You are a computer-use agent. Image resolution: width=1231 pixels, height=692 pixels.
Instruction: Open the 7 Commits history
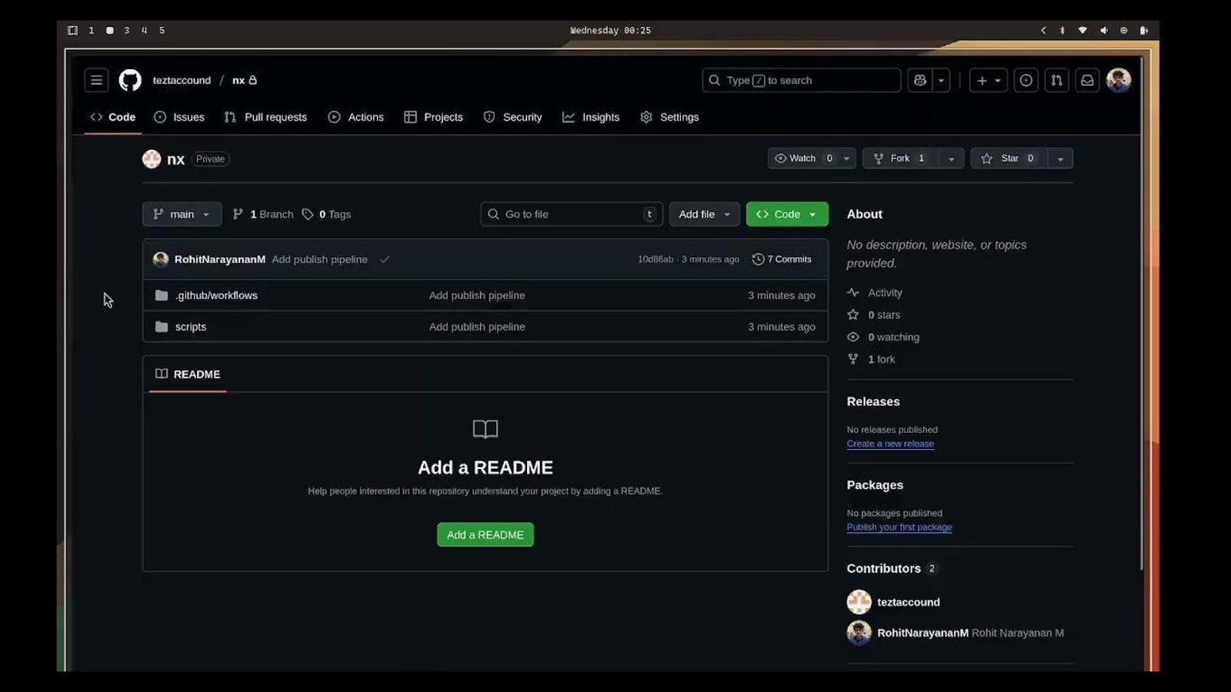pyautogui.click(x=782, y=259)
